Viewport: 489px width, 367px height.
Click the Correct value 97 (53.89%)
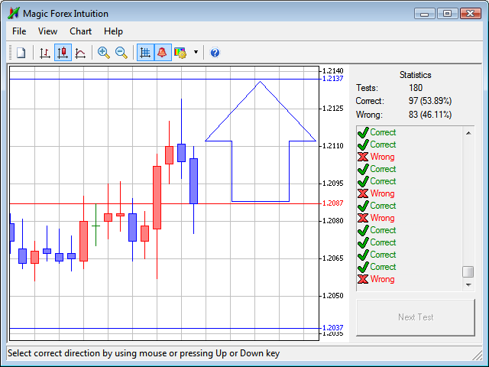(x=430, y=101)
